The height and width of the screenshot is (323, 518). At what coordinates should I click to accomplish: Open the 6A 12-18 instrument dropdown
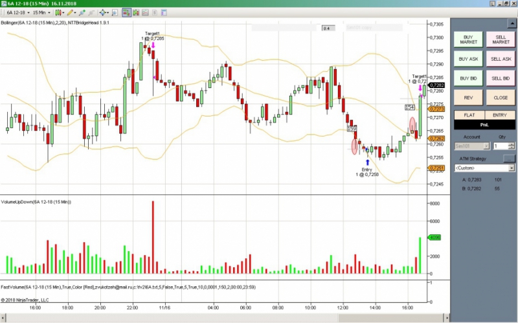point(18,12)
